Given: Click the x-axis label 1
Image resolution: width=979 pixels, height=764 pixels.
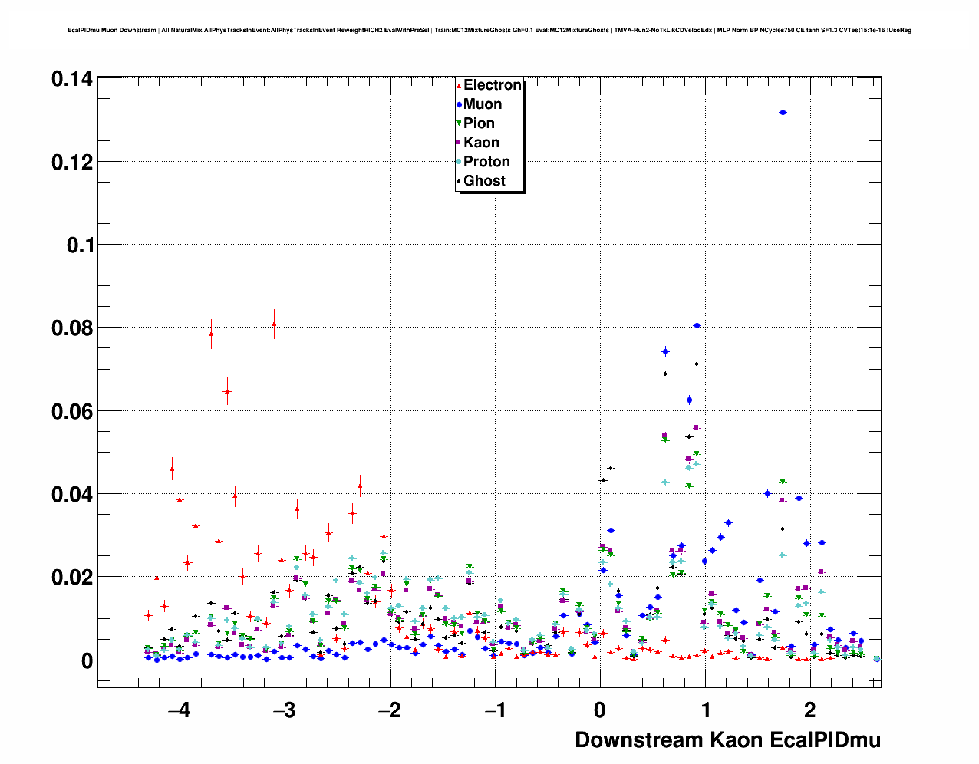Looking at the screenshot, I should [x=705, y=710].
